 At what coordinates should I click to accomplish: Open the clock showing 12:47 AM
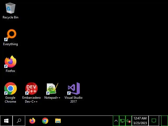[140, 121]
